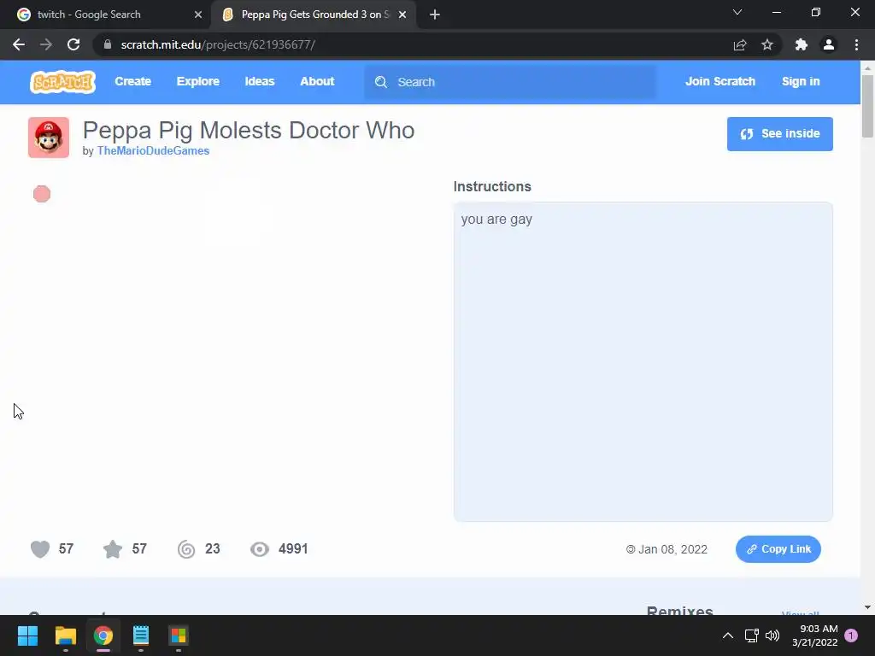Image resolution: width=875 pixels, height=656 pixels.
Task: Open the About page
Action: tap(317, 81)
